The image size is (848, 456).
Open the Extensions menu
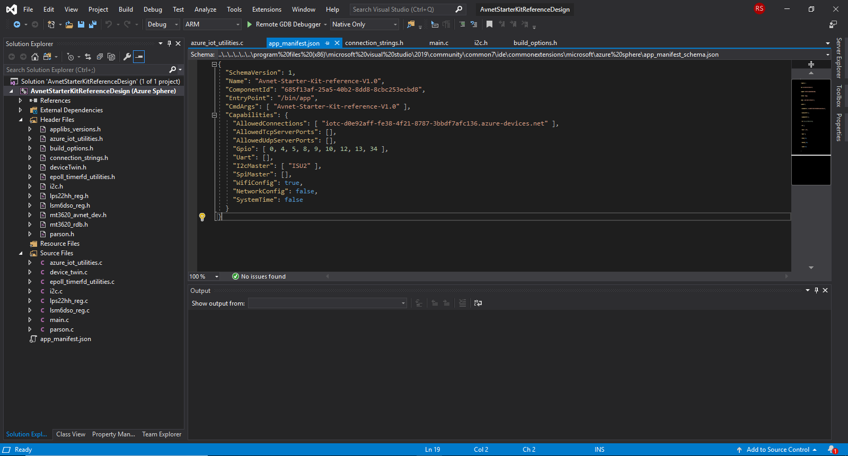click(267, 10)
